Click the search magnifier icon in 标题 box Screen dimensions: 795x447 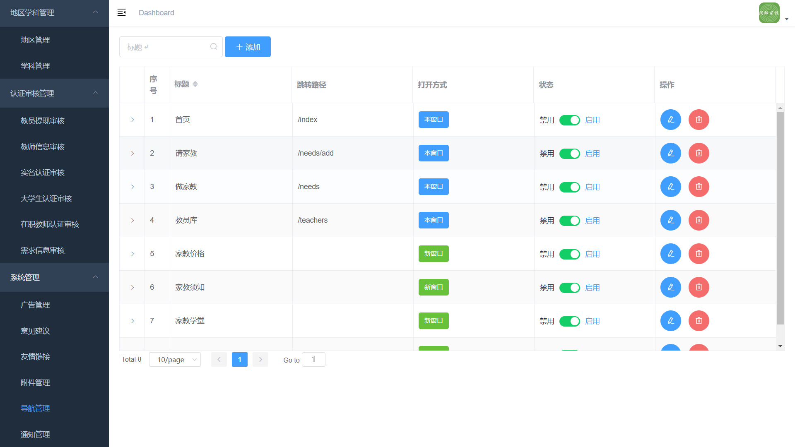coord(213,47)
